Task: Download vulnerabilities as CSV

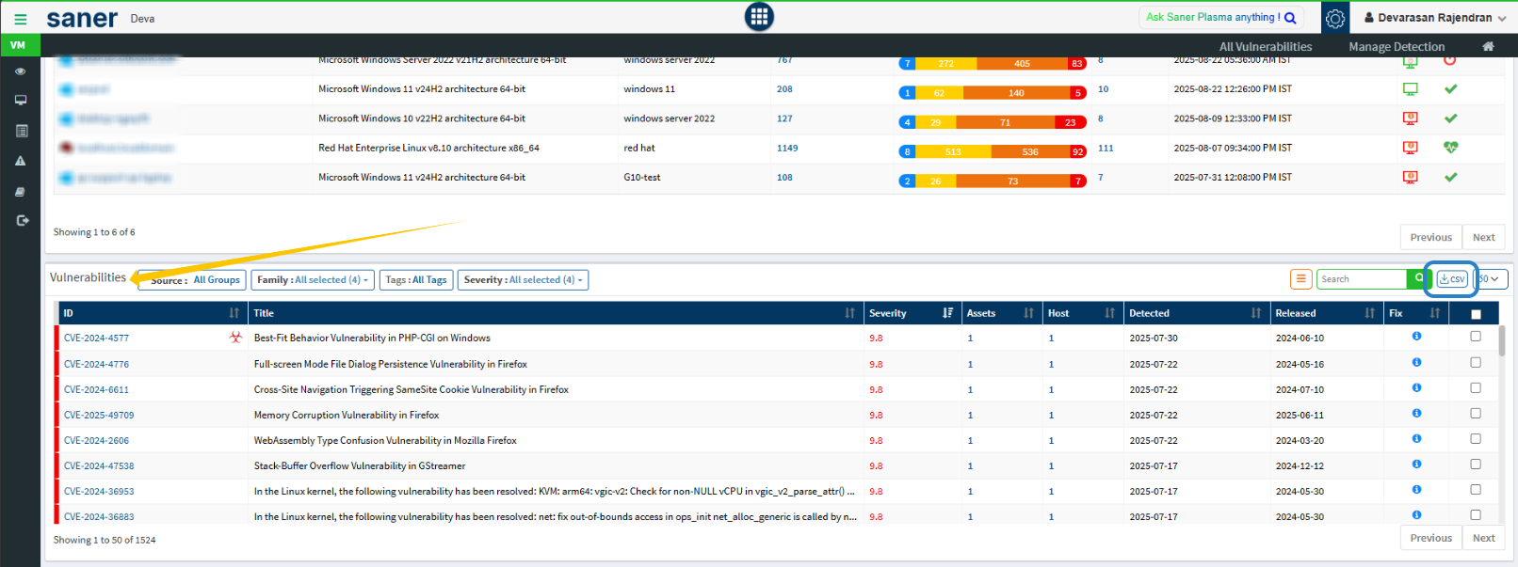Action: coord(1451,279)
